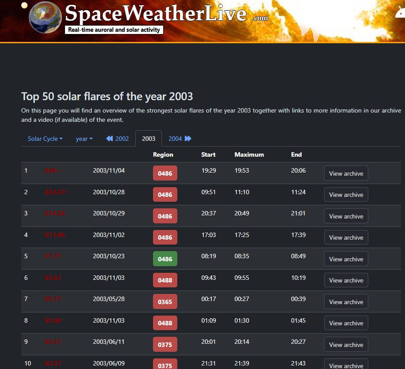View archive for the X3.88 flare

(346, 323)
